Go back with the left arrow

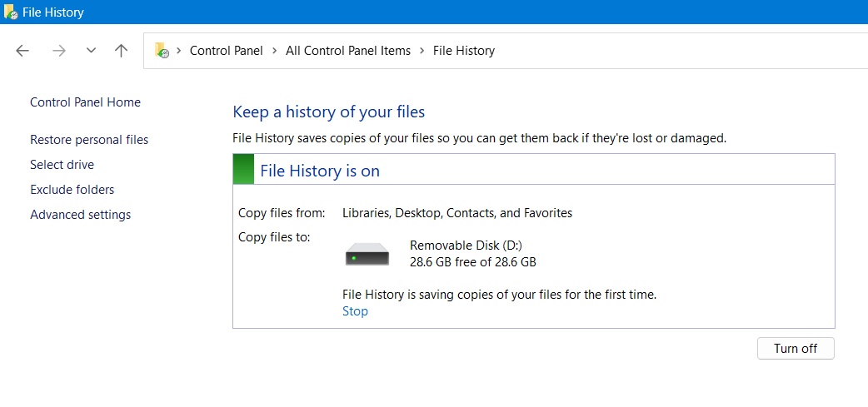(22, 51)
